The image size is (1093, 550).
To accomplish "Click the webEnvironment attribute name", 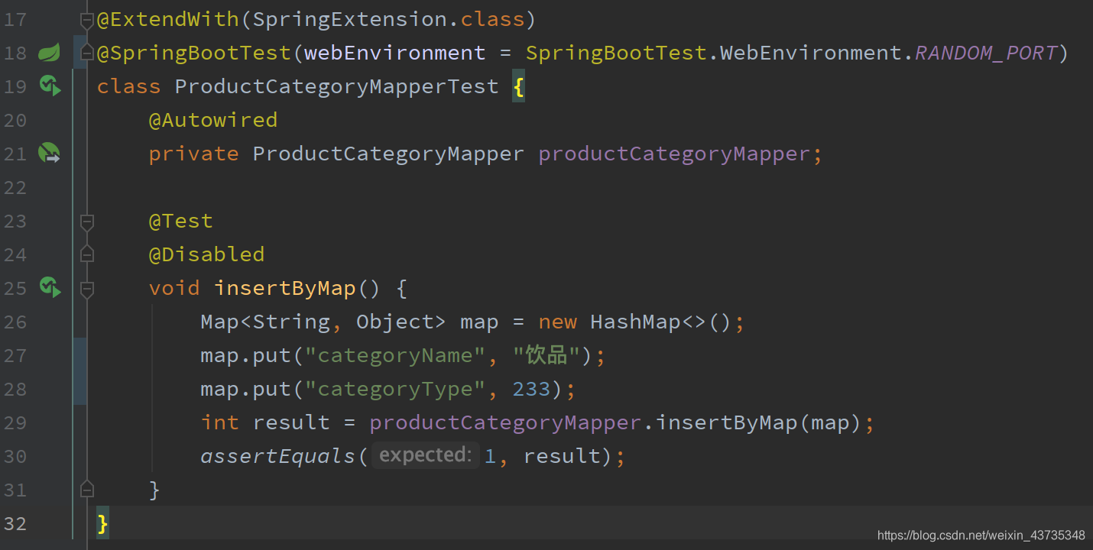I will pyautogui.click(x=394, y=53).
